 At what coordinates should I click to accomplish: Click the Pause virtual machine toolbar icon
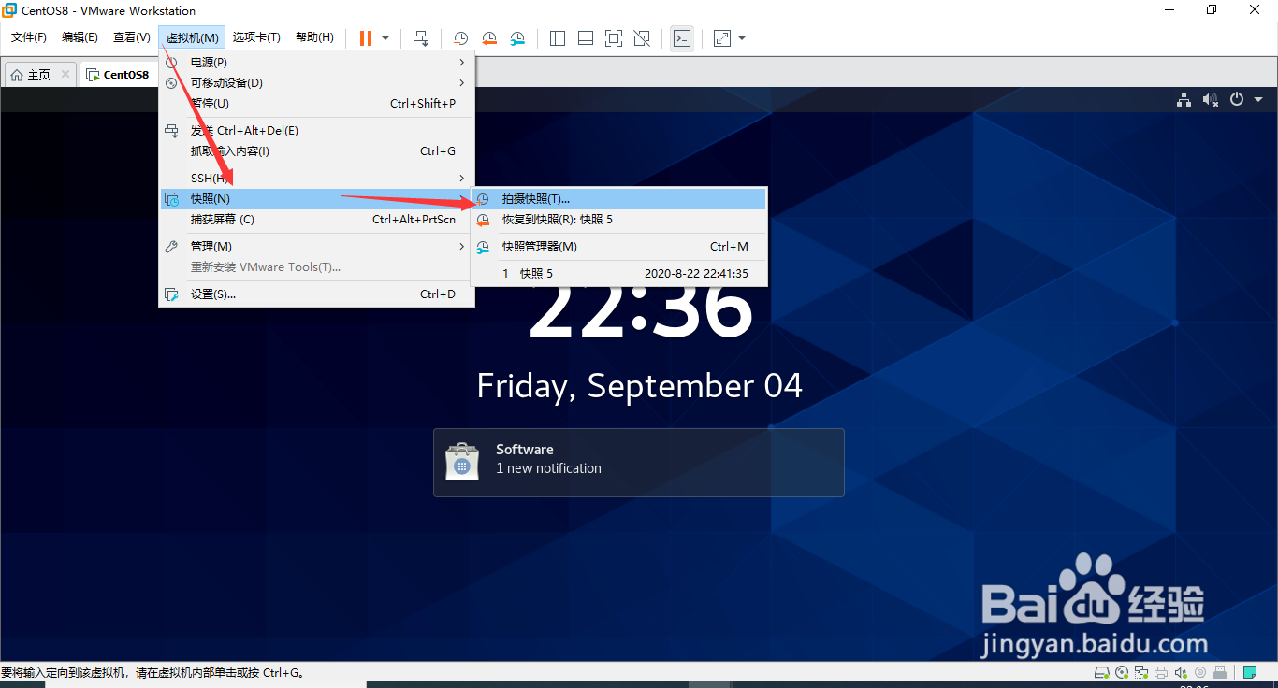366,37
